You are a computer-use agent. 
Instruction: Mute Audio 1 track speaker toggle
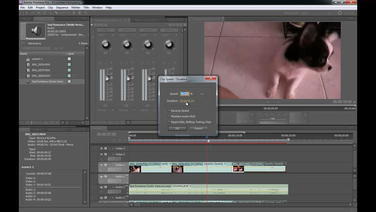(102, 177)
